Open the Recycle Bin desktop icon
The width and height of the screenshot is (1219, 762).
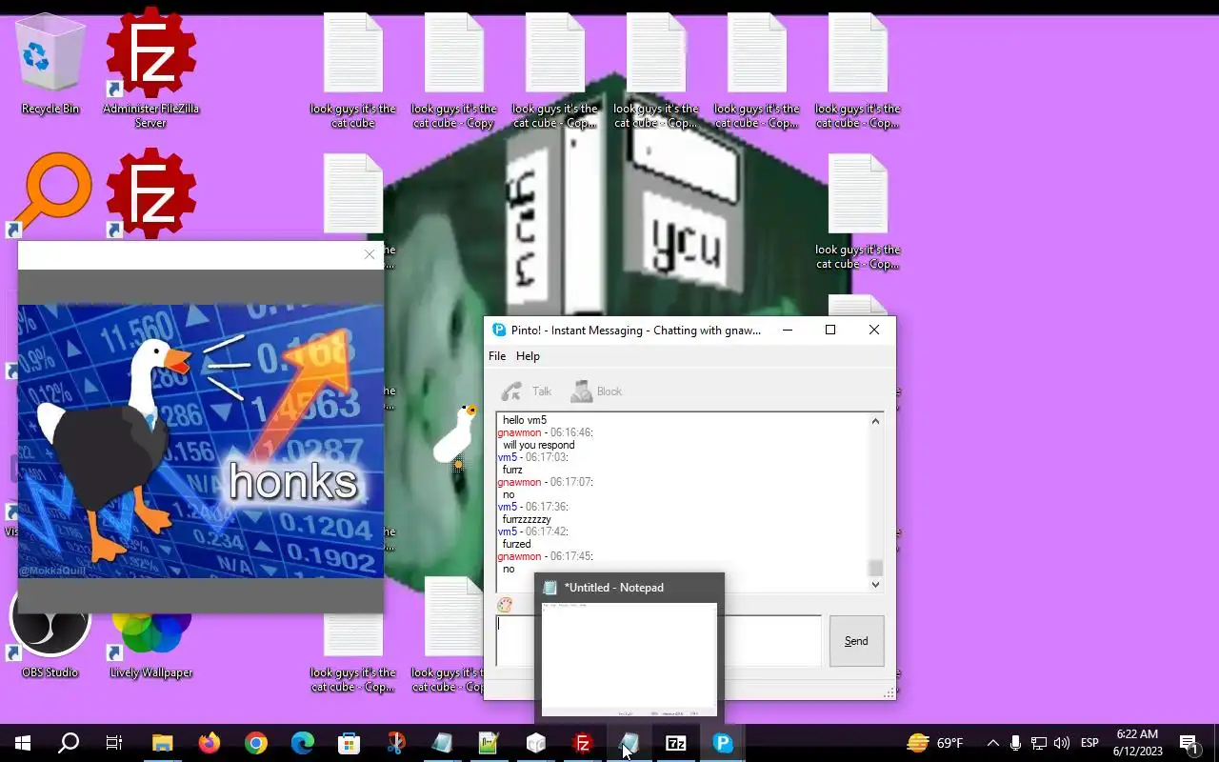click(x=50, y=65)
